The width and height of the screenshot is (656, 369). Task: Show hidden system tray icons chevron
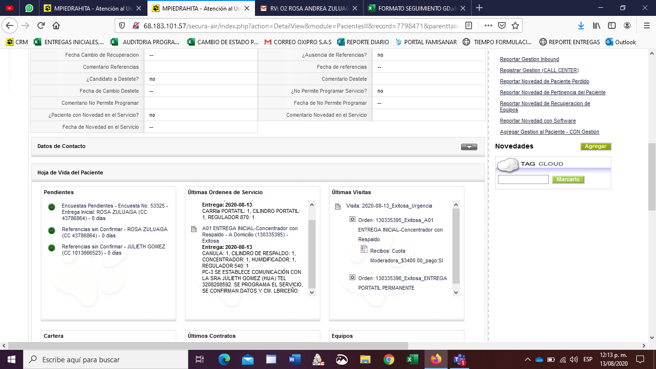point(527,359)
